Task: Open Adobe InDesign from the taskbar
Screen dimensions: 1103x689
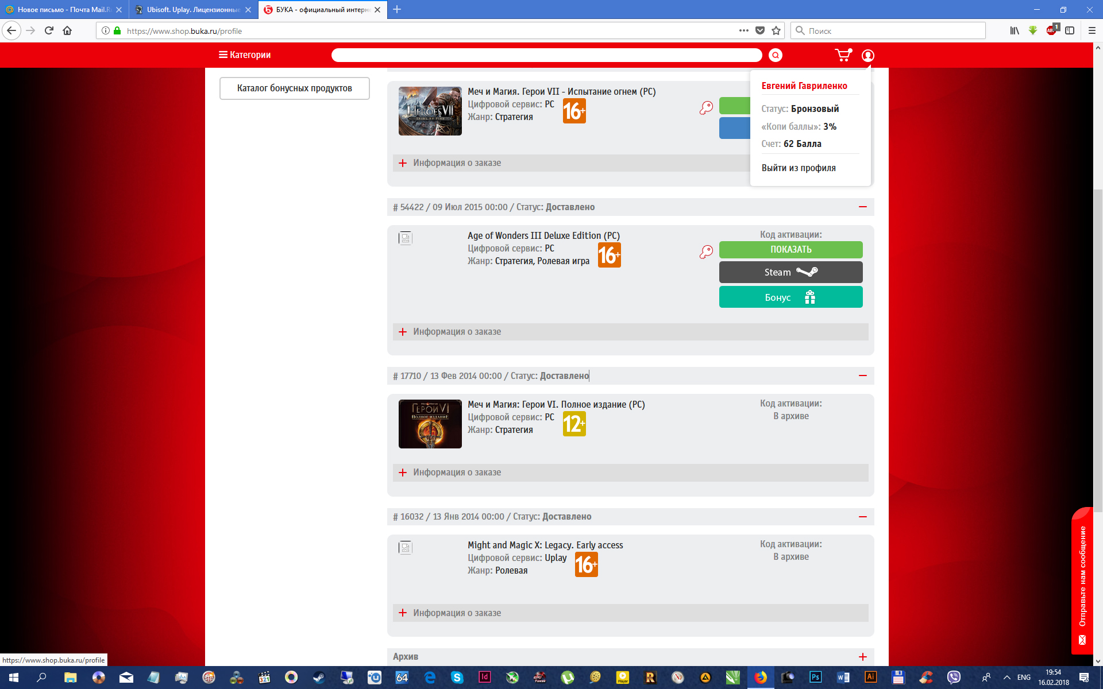Action: point(484,678)
